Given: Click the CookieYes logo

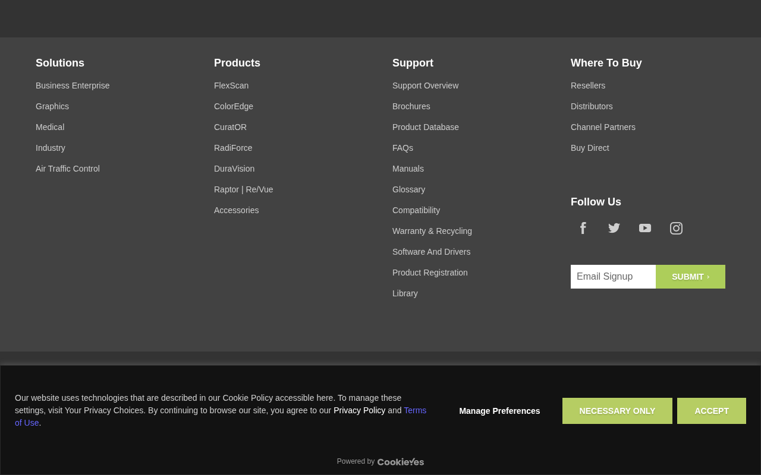Looking at the screenshot, I should (401, 461).
